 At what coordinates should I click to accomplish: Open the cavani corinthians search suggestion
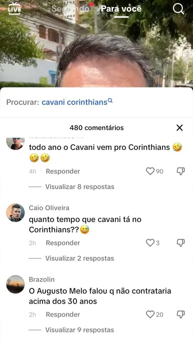click(77, 102)
